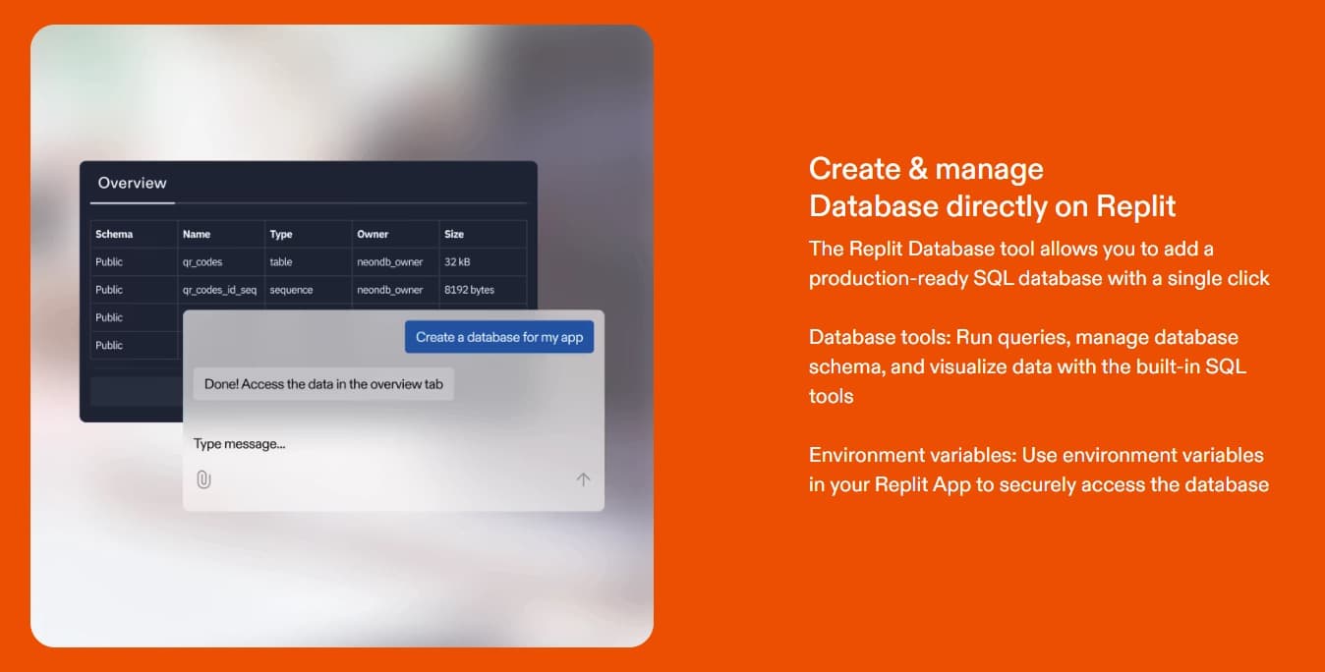The width and height of the screenshot is (1325, 672).
Task: Click the 32 kB size value
Action: [x=459, y=261]
